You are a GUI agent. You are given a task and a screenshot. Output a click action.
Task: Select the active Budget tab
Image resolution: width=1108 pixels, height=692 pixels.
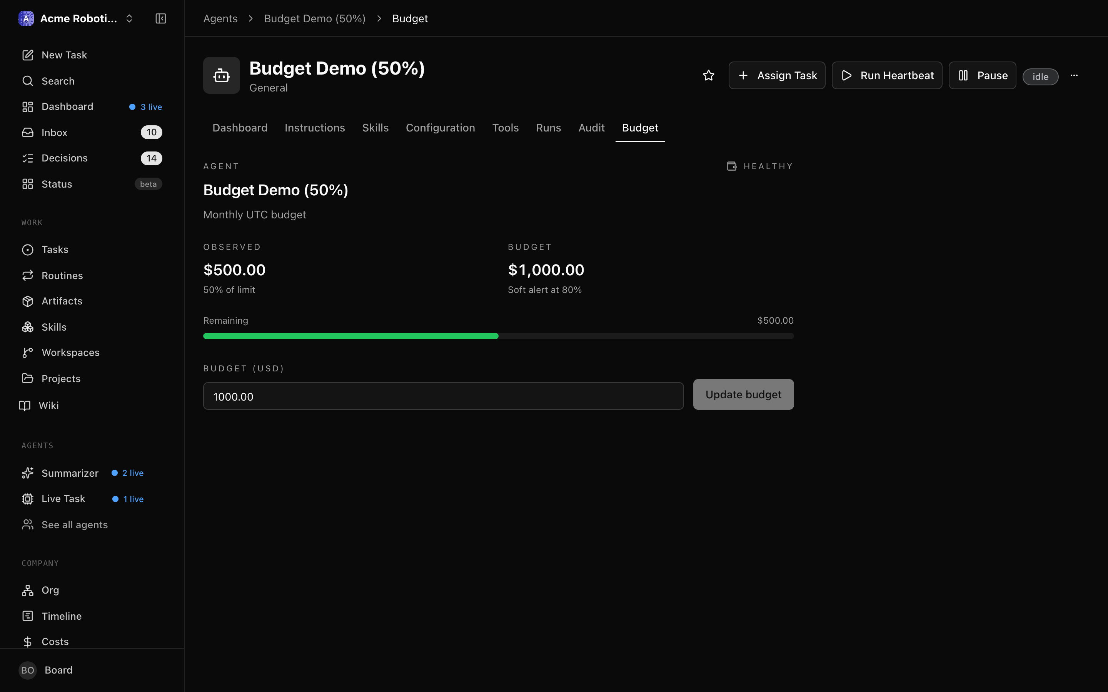tap(640, 128)
